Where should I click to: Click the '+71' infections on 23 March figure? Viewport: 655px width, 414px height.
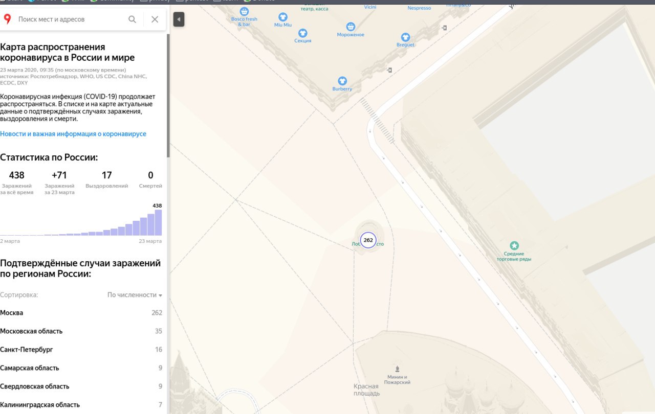point(59,175)
